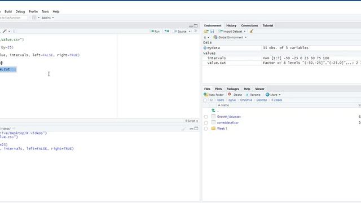
Task: Switch to the Tutorial tab
Action: coord(268,25)
